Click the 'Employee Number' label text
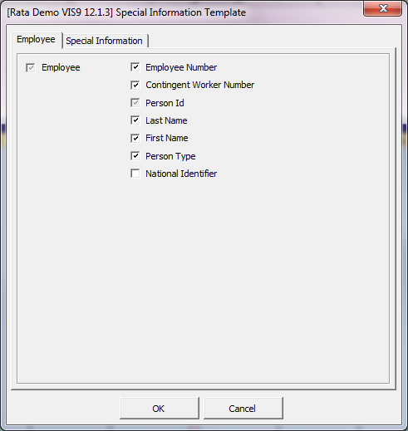This screenshot has height=431, width=408. click(x=181, y=67)
